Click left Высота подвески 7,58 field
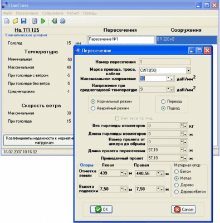The width and height of the screenshot is (220, 223). tap(110, 189)
